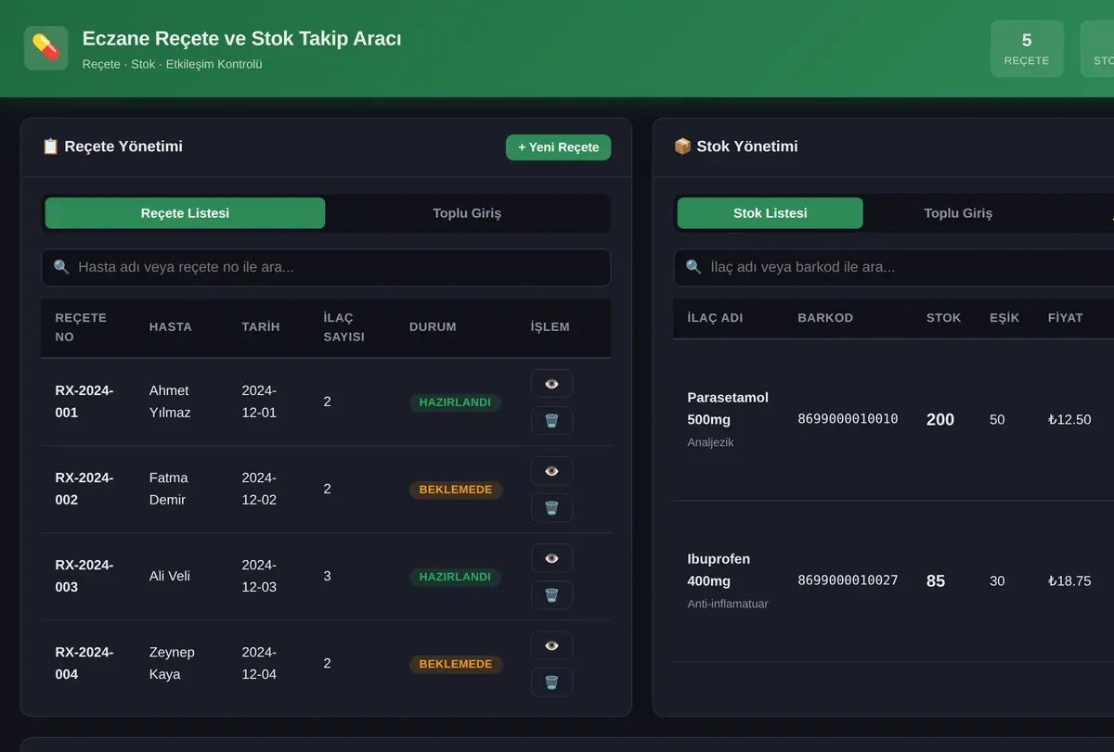This screenshot has width=1114, height=752.
Task: Click barcode 8699000010010
Action: click(x=848, y=419)
